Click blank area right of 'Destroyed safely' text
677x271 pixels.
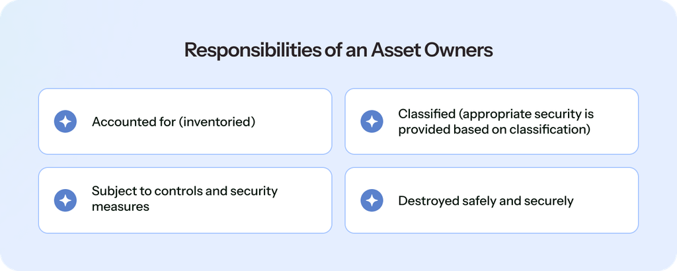point(604,201)
